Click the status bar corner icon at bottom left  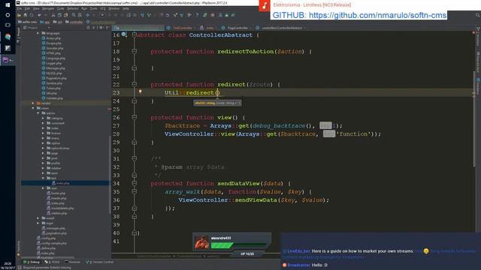click(x=20, y=268)
